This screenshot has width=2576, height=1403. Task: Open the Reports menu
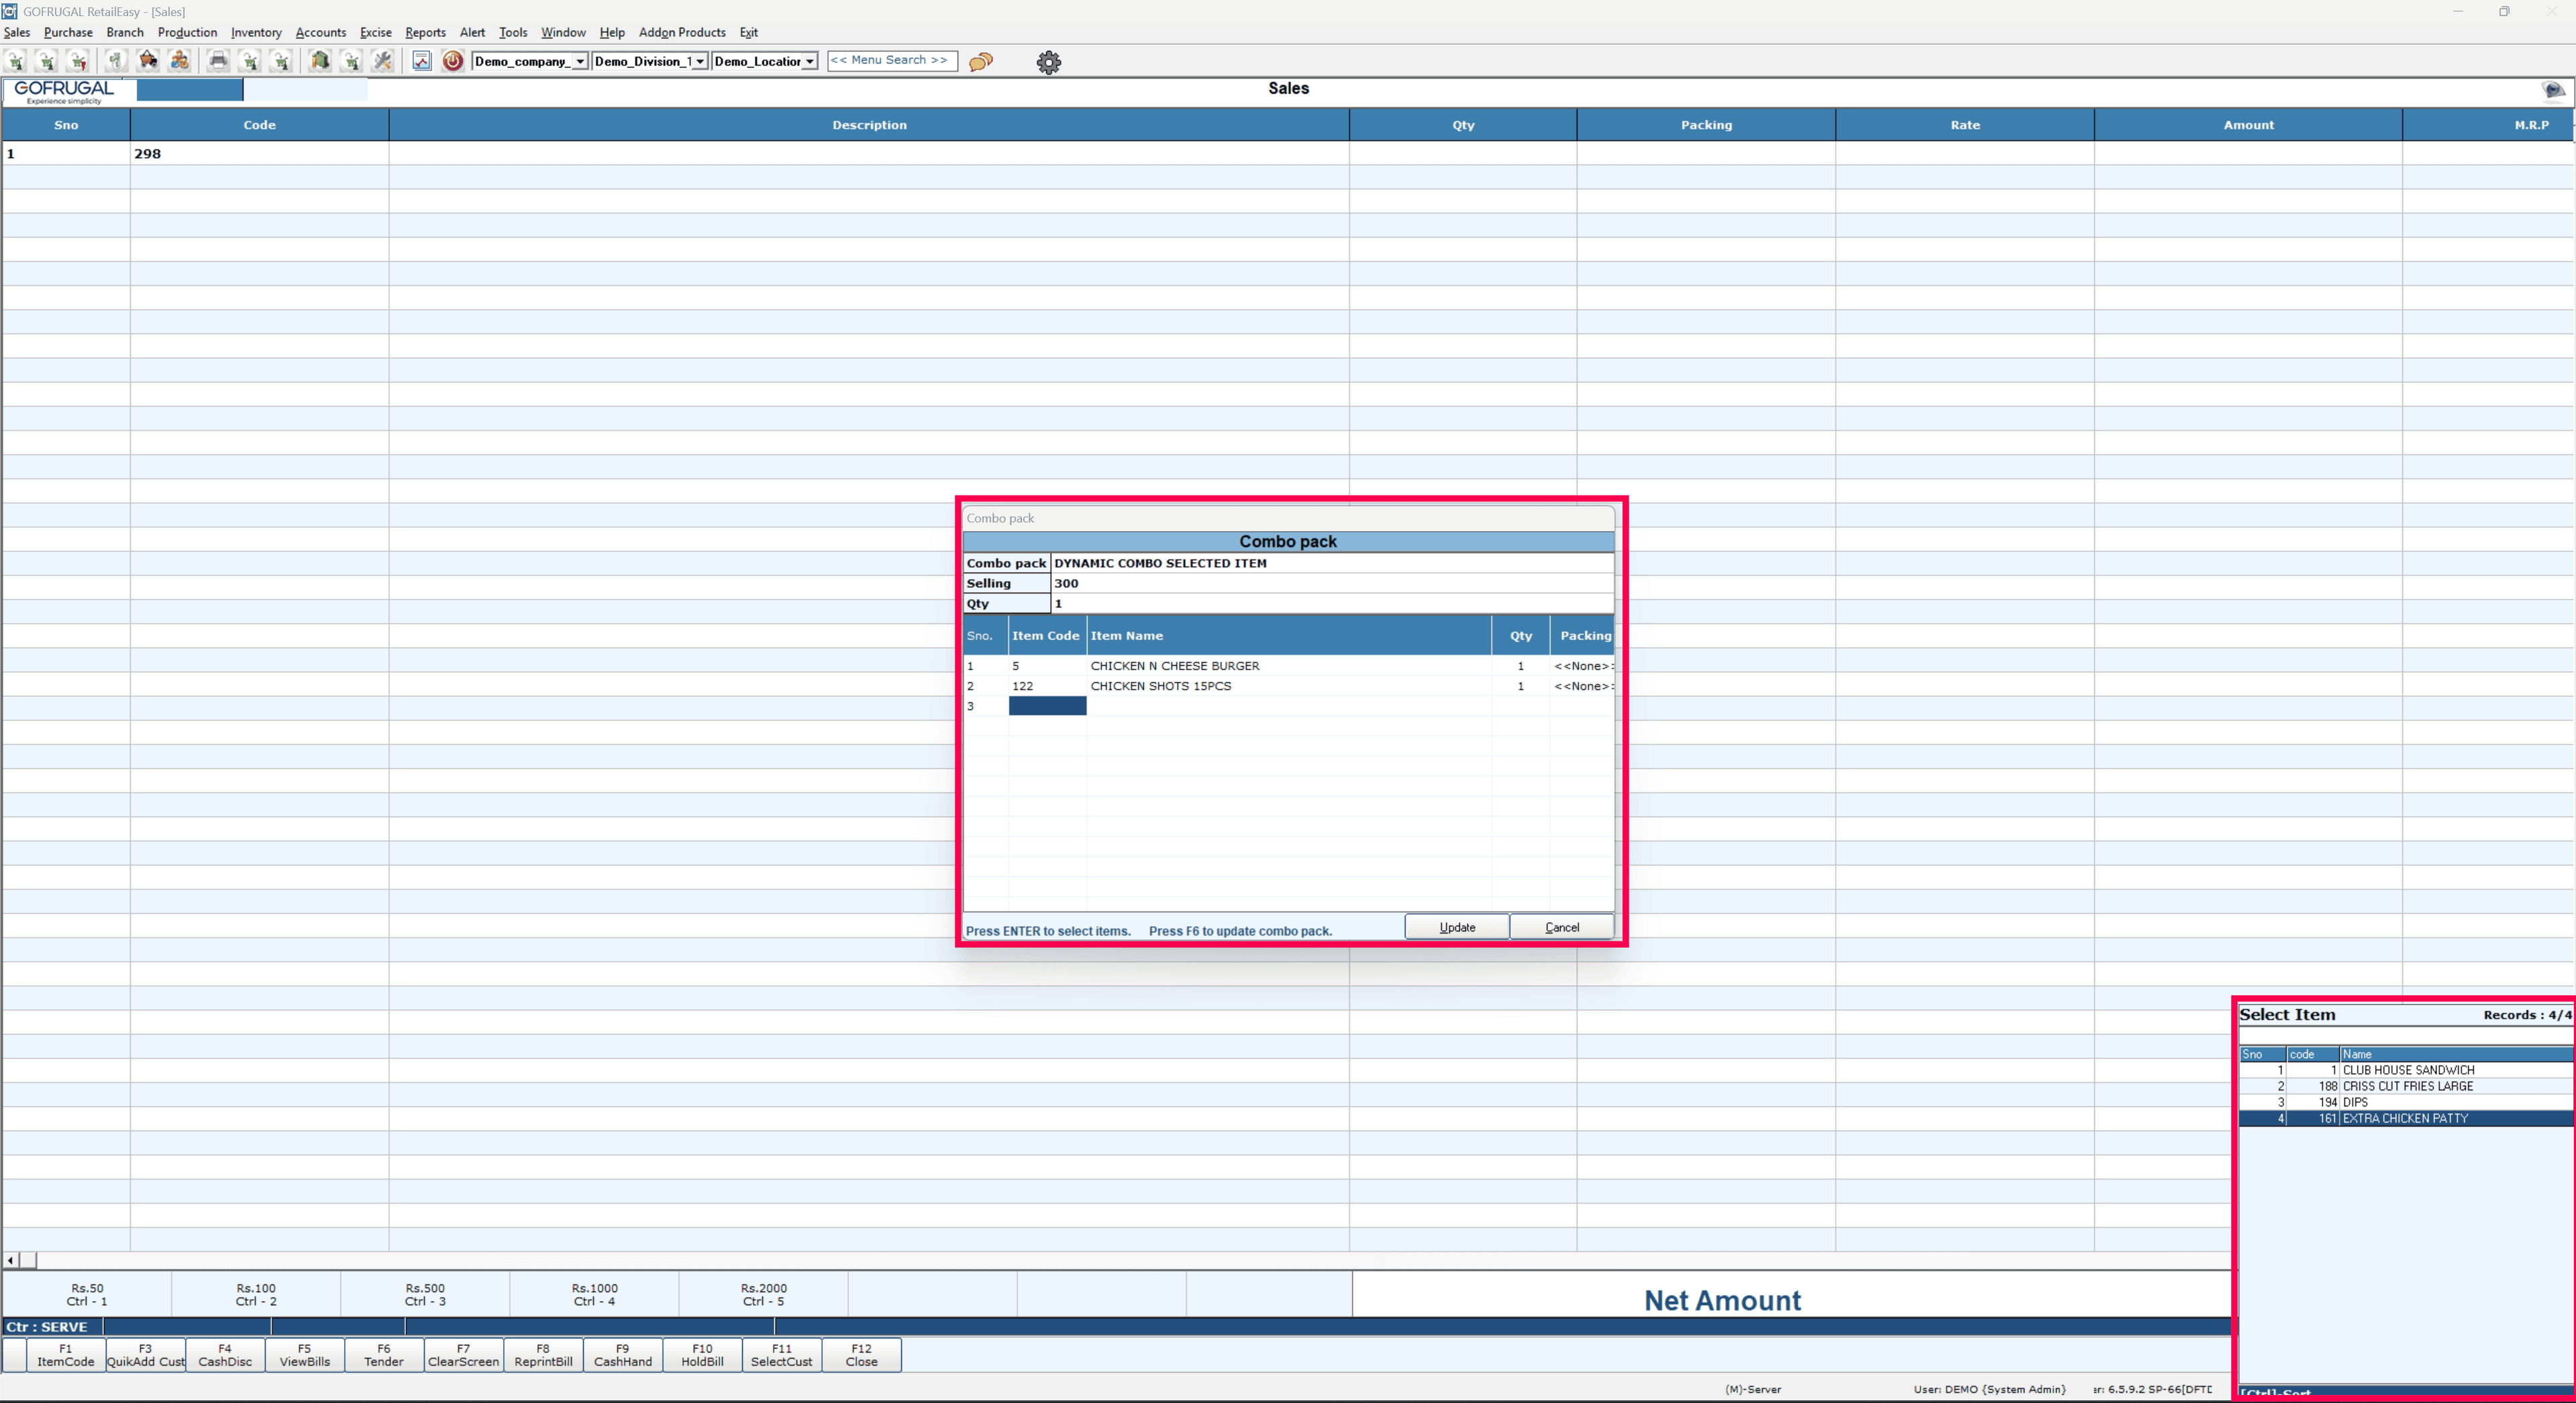point(425,32)
